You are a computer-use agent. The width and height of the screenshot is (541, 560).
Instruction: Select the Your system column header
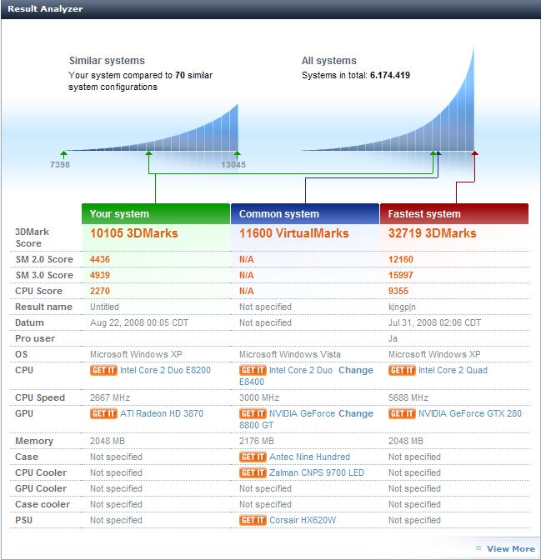coord(155,214)
